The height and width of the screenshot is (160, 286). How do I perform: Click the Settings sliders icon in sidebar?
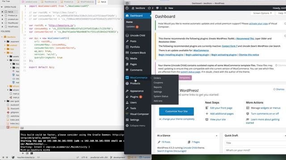tap(127, 120)
